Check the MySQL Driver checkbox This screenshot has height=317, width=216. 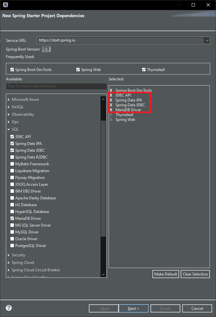[x=12, y=232]
